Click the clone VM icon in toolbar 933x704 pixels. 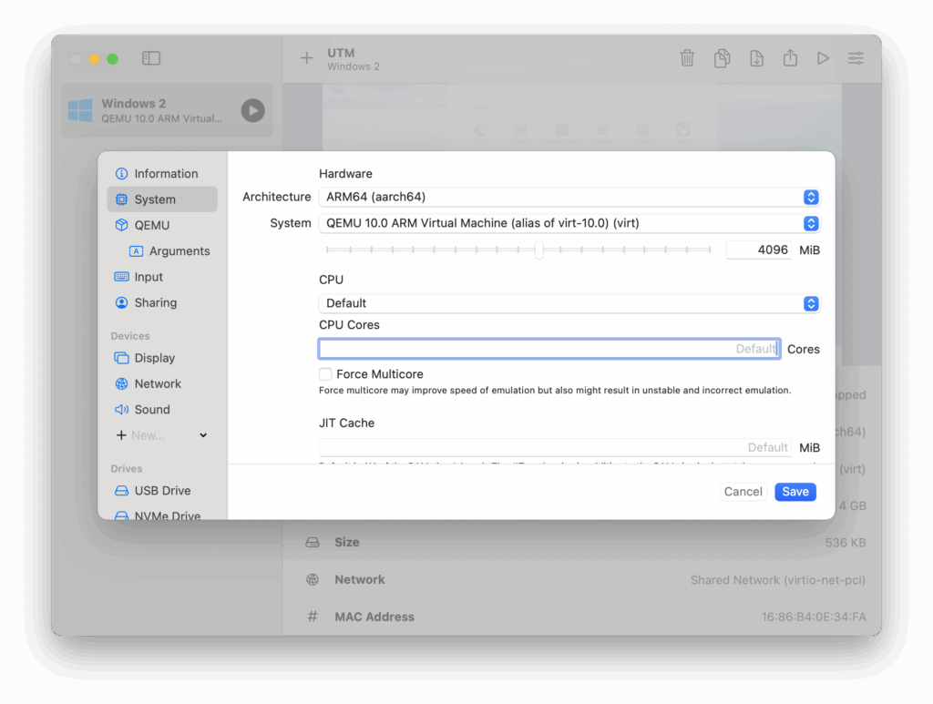(x=722, y=58)
